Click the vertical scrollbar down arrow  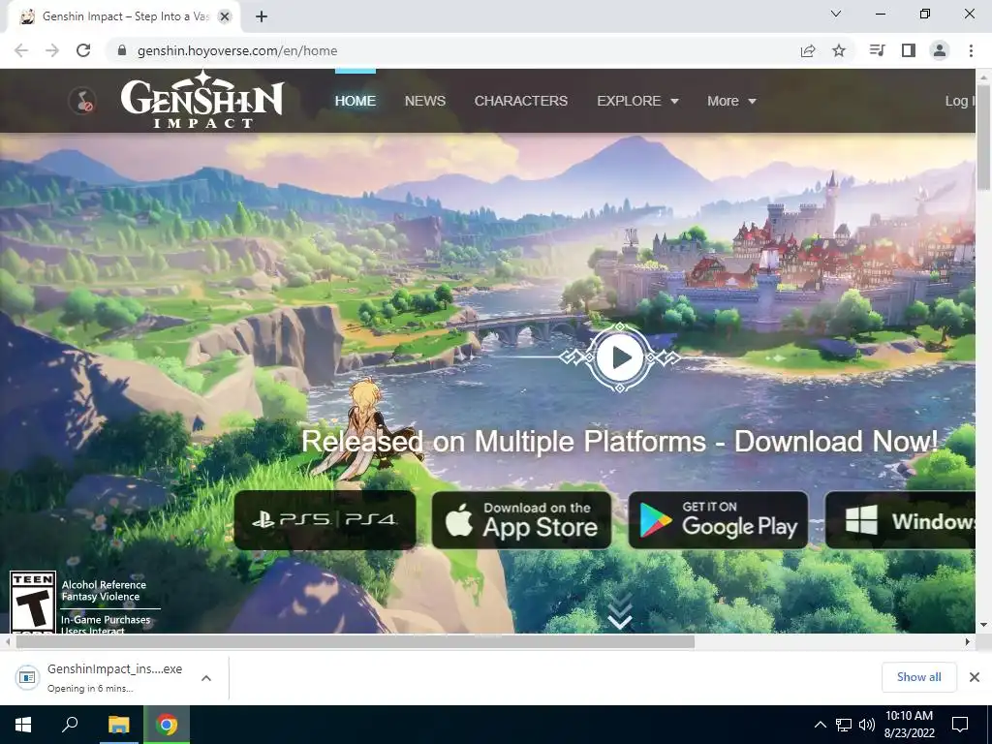tap(983, 625)
